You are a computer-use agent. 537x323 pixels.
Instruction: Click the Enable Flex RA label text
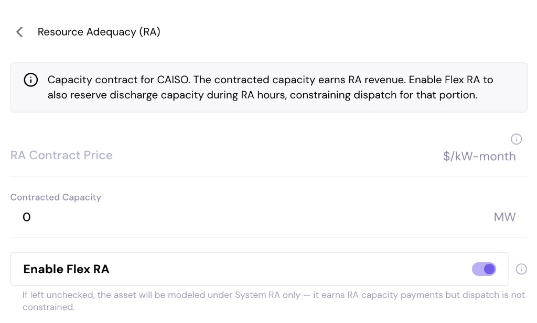66,269
